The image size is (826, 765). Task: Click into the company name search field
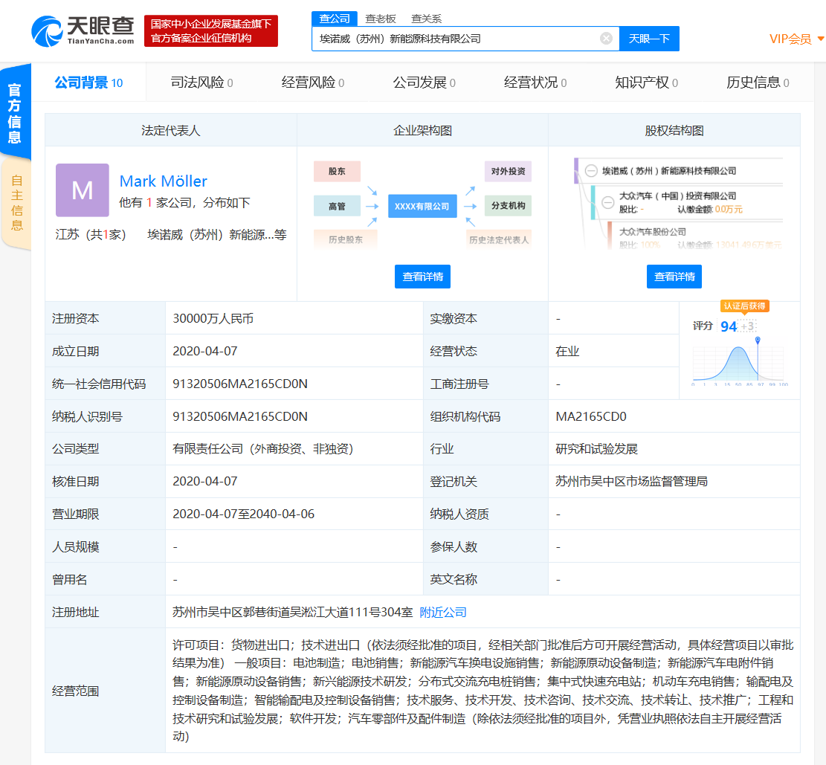click(x=454, y=39)
